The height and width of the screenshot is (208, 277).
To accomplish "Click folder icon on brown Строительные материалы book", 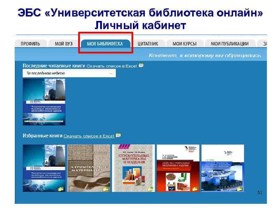I will (106, 189).
